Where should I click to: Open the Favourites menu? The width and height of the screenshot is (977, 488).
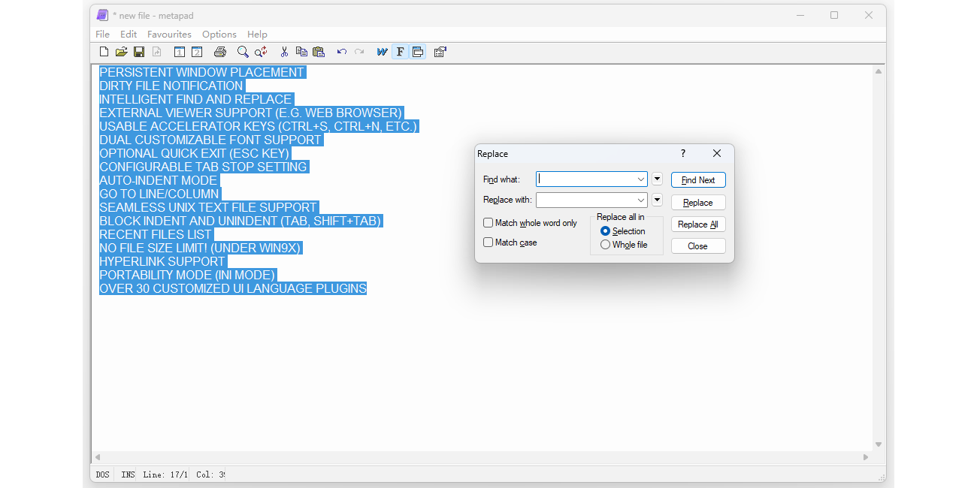169,35
